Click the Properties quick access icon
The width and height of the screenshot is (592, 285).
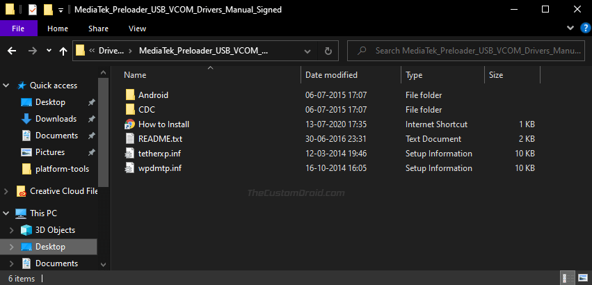click(31, 10)
